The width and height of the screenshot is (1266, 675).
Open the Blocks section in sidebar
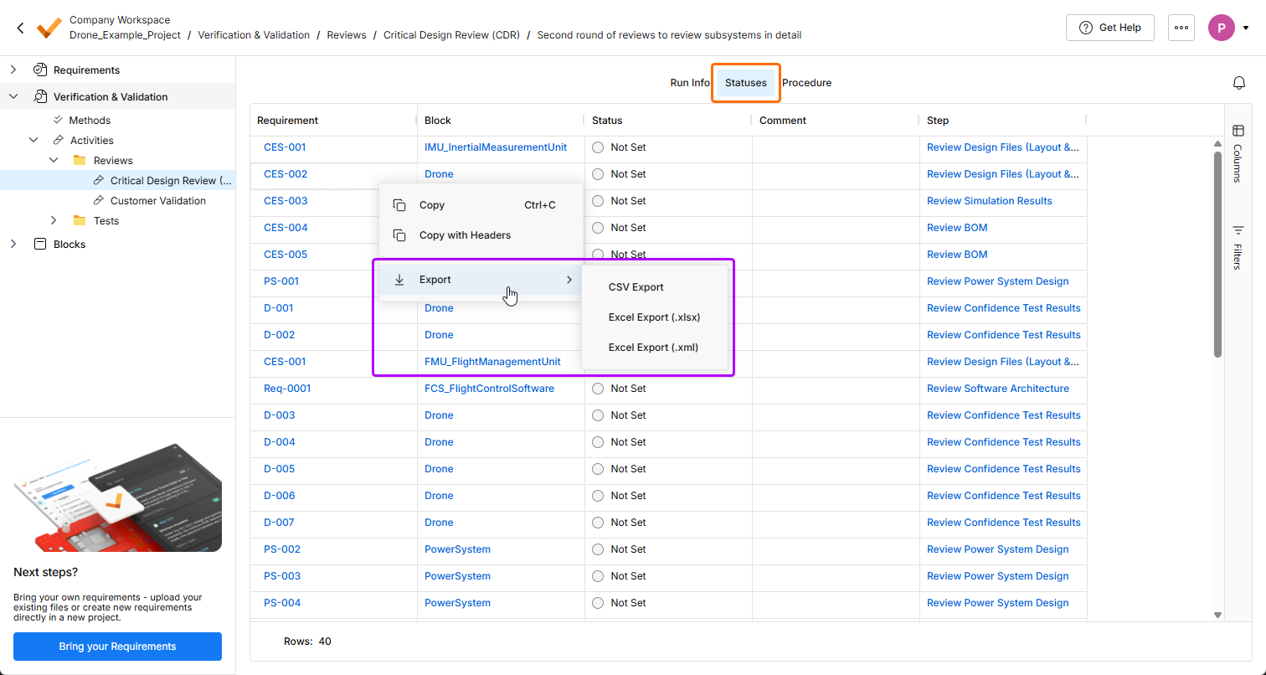point(69,245)
